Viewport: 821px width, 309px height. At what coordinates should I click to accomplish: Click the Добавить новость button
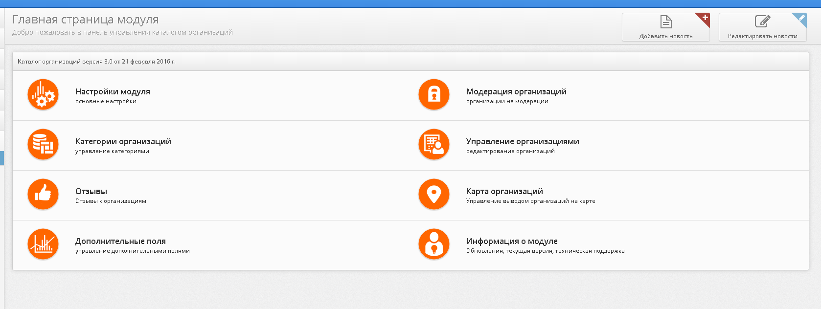click(x=666, y=27)
